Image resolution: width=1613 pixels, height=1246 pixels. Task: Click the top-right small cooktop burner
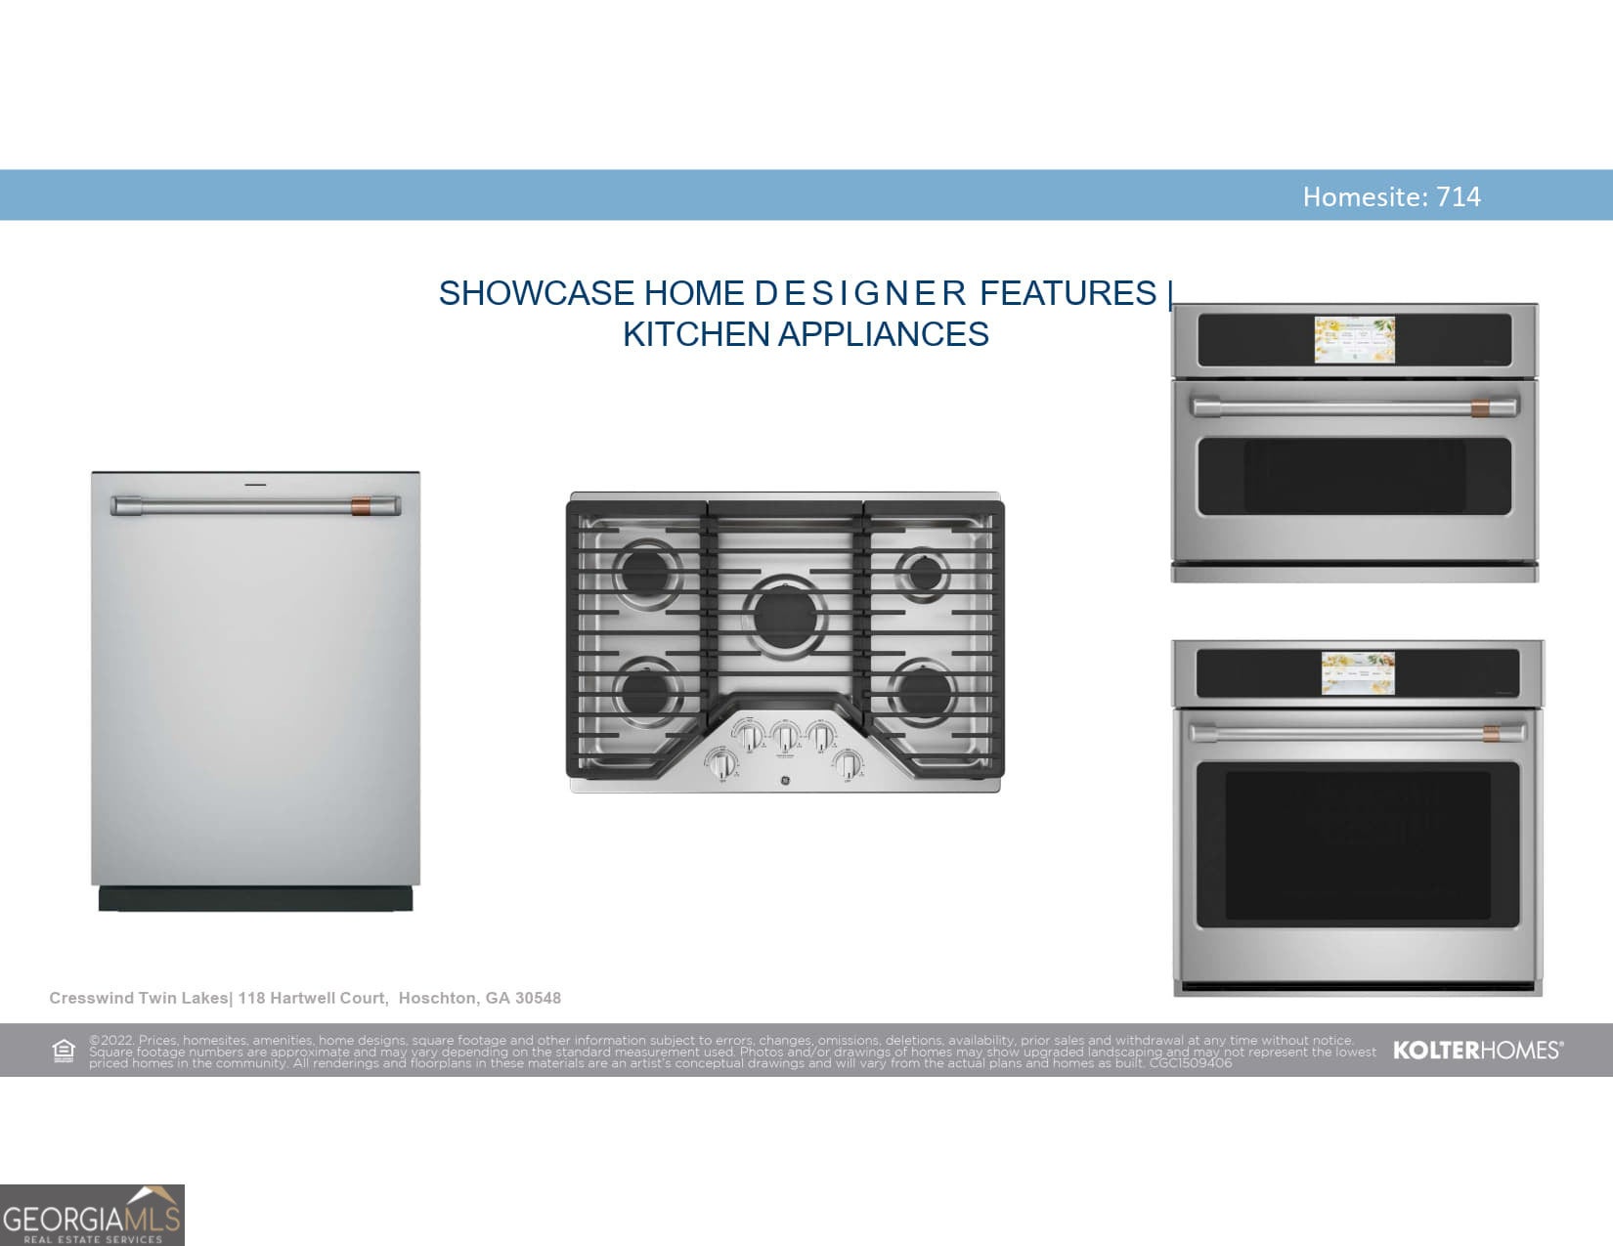(x=923, y=573)
